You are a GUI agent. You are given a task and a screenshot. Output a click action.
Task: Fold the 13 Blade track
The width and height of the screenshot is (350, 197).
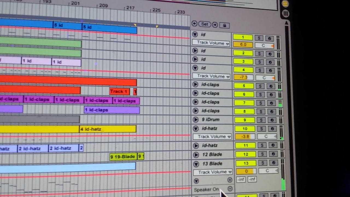[196, 164]
